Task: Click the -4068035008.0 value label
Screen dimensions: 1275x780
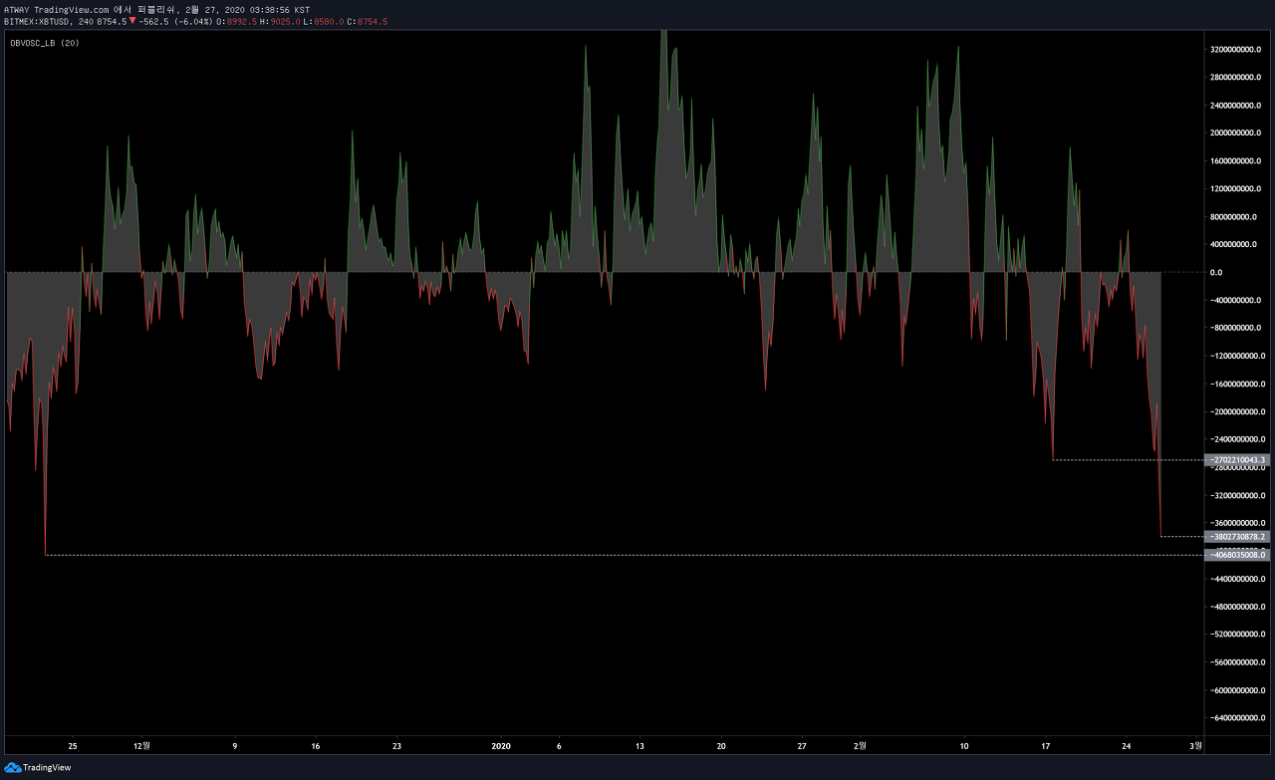Action: pyautogui.click(x=1236, y=555)
